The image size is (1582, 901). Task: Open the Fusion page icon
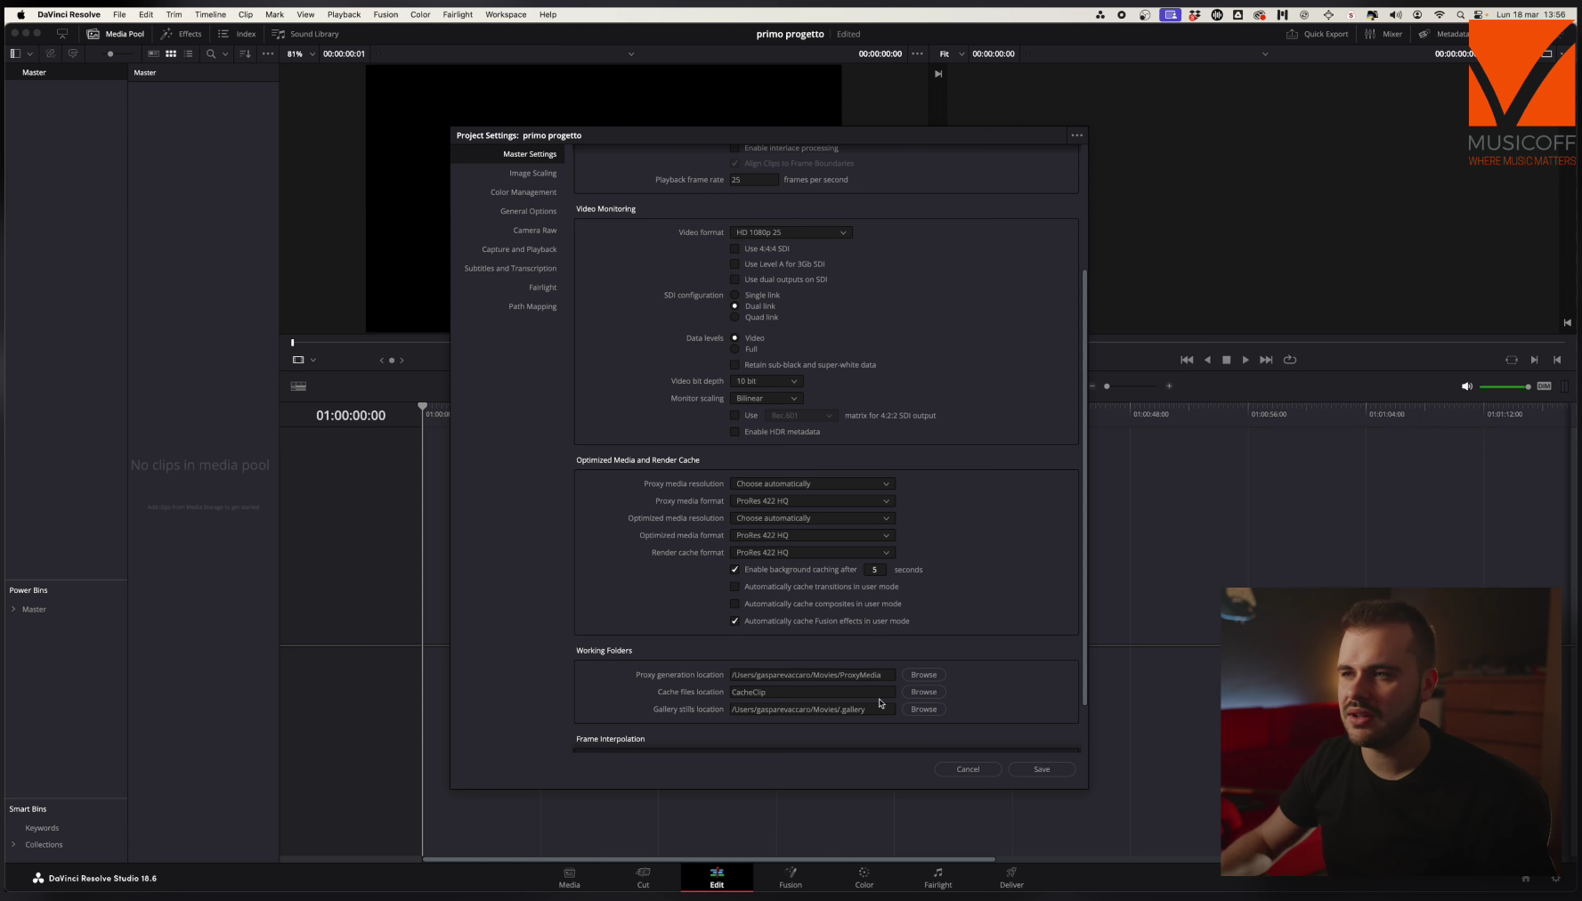[791, 873]
